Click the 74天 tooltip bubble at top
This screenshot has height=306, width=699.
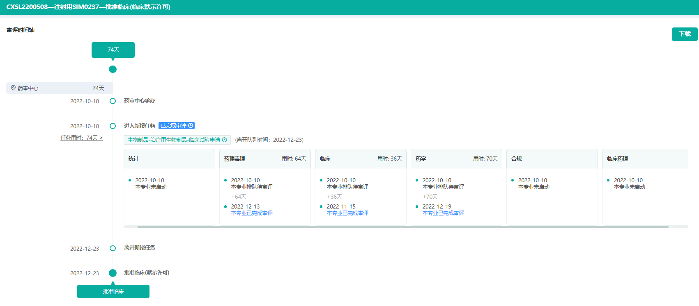pyautogui.click(x=113, y=50)
